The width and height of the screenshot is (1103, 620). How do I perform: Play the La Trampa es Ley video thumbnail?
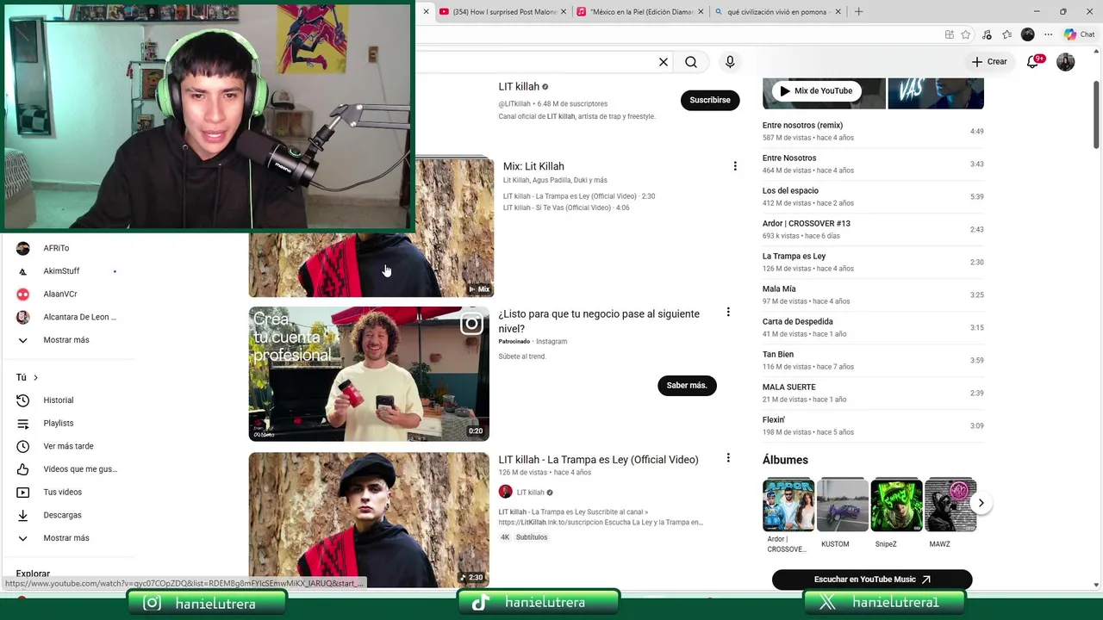point(369,520)
